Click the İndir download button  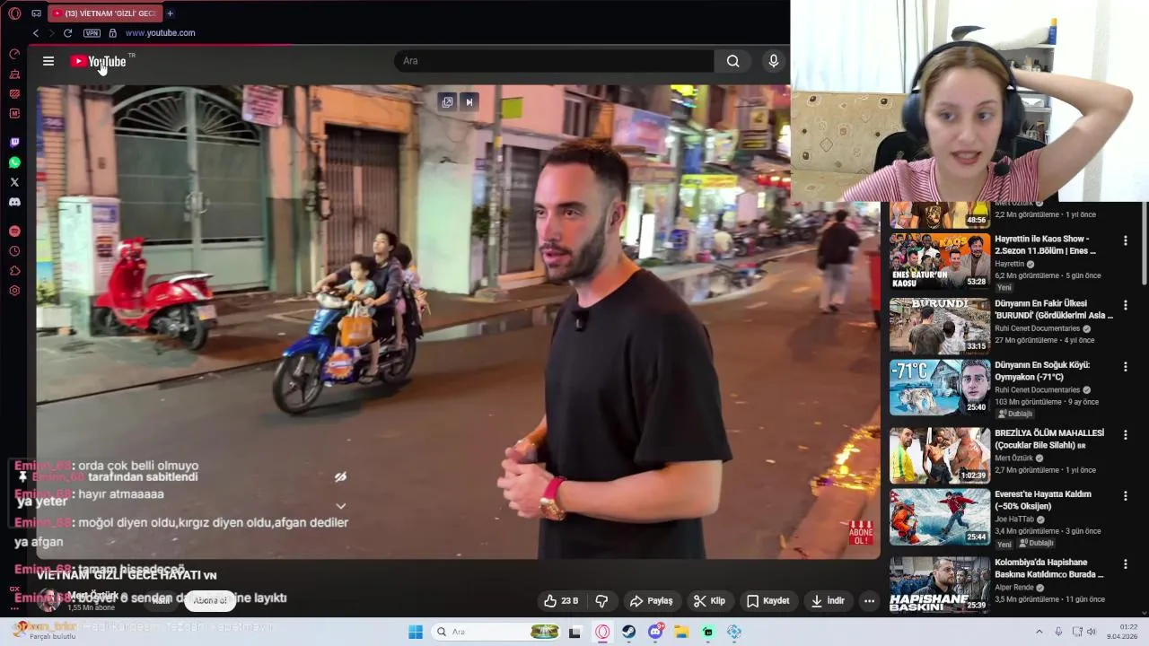point(828,601)
